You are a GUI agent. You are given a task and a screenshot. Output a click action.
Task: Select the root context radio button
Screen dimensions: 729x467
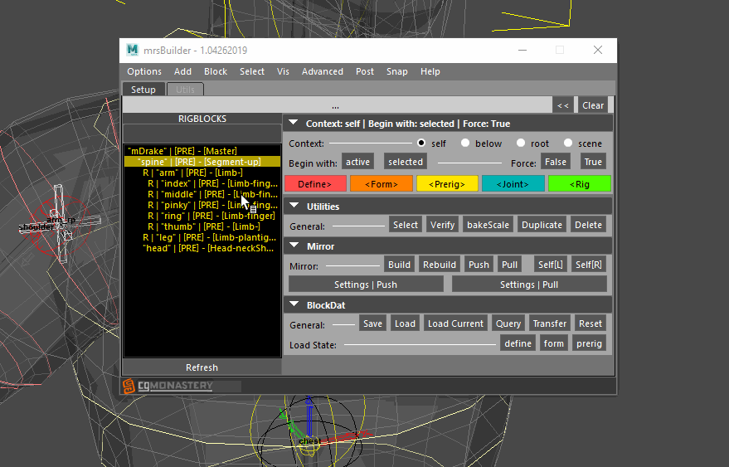click(x=521, y=143)
